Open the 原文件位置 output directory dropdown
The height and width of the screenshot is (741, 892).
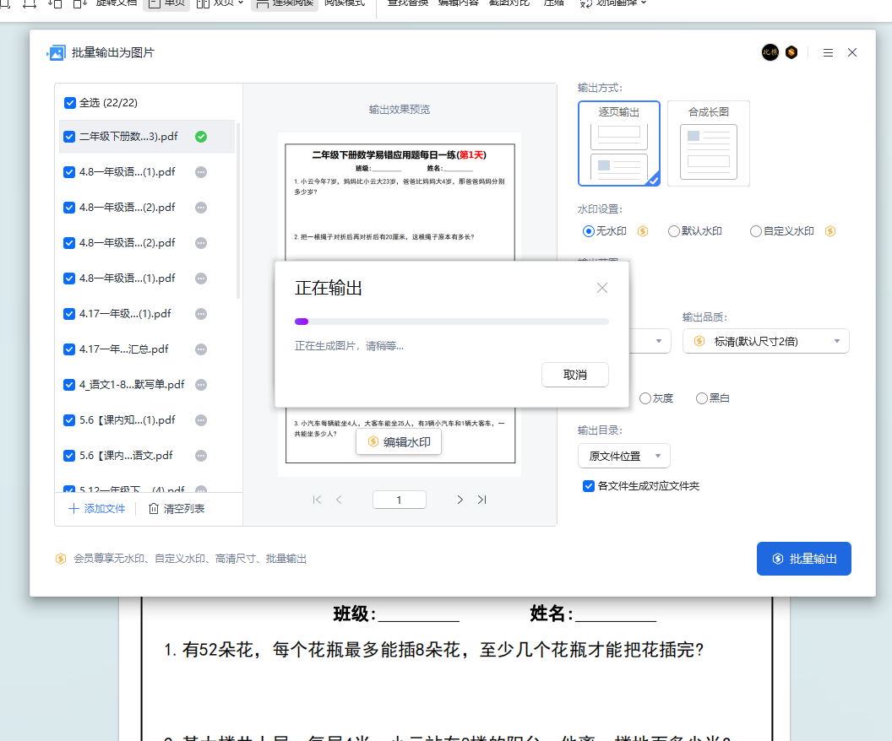(623, 455)
